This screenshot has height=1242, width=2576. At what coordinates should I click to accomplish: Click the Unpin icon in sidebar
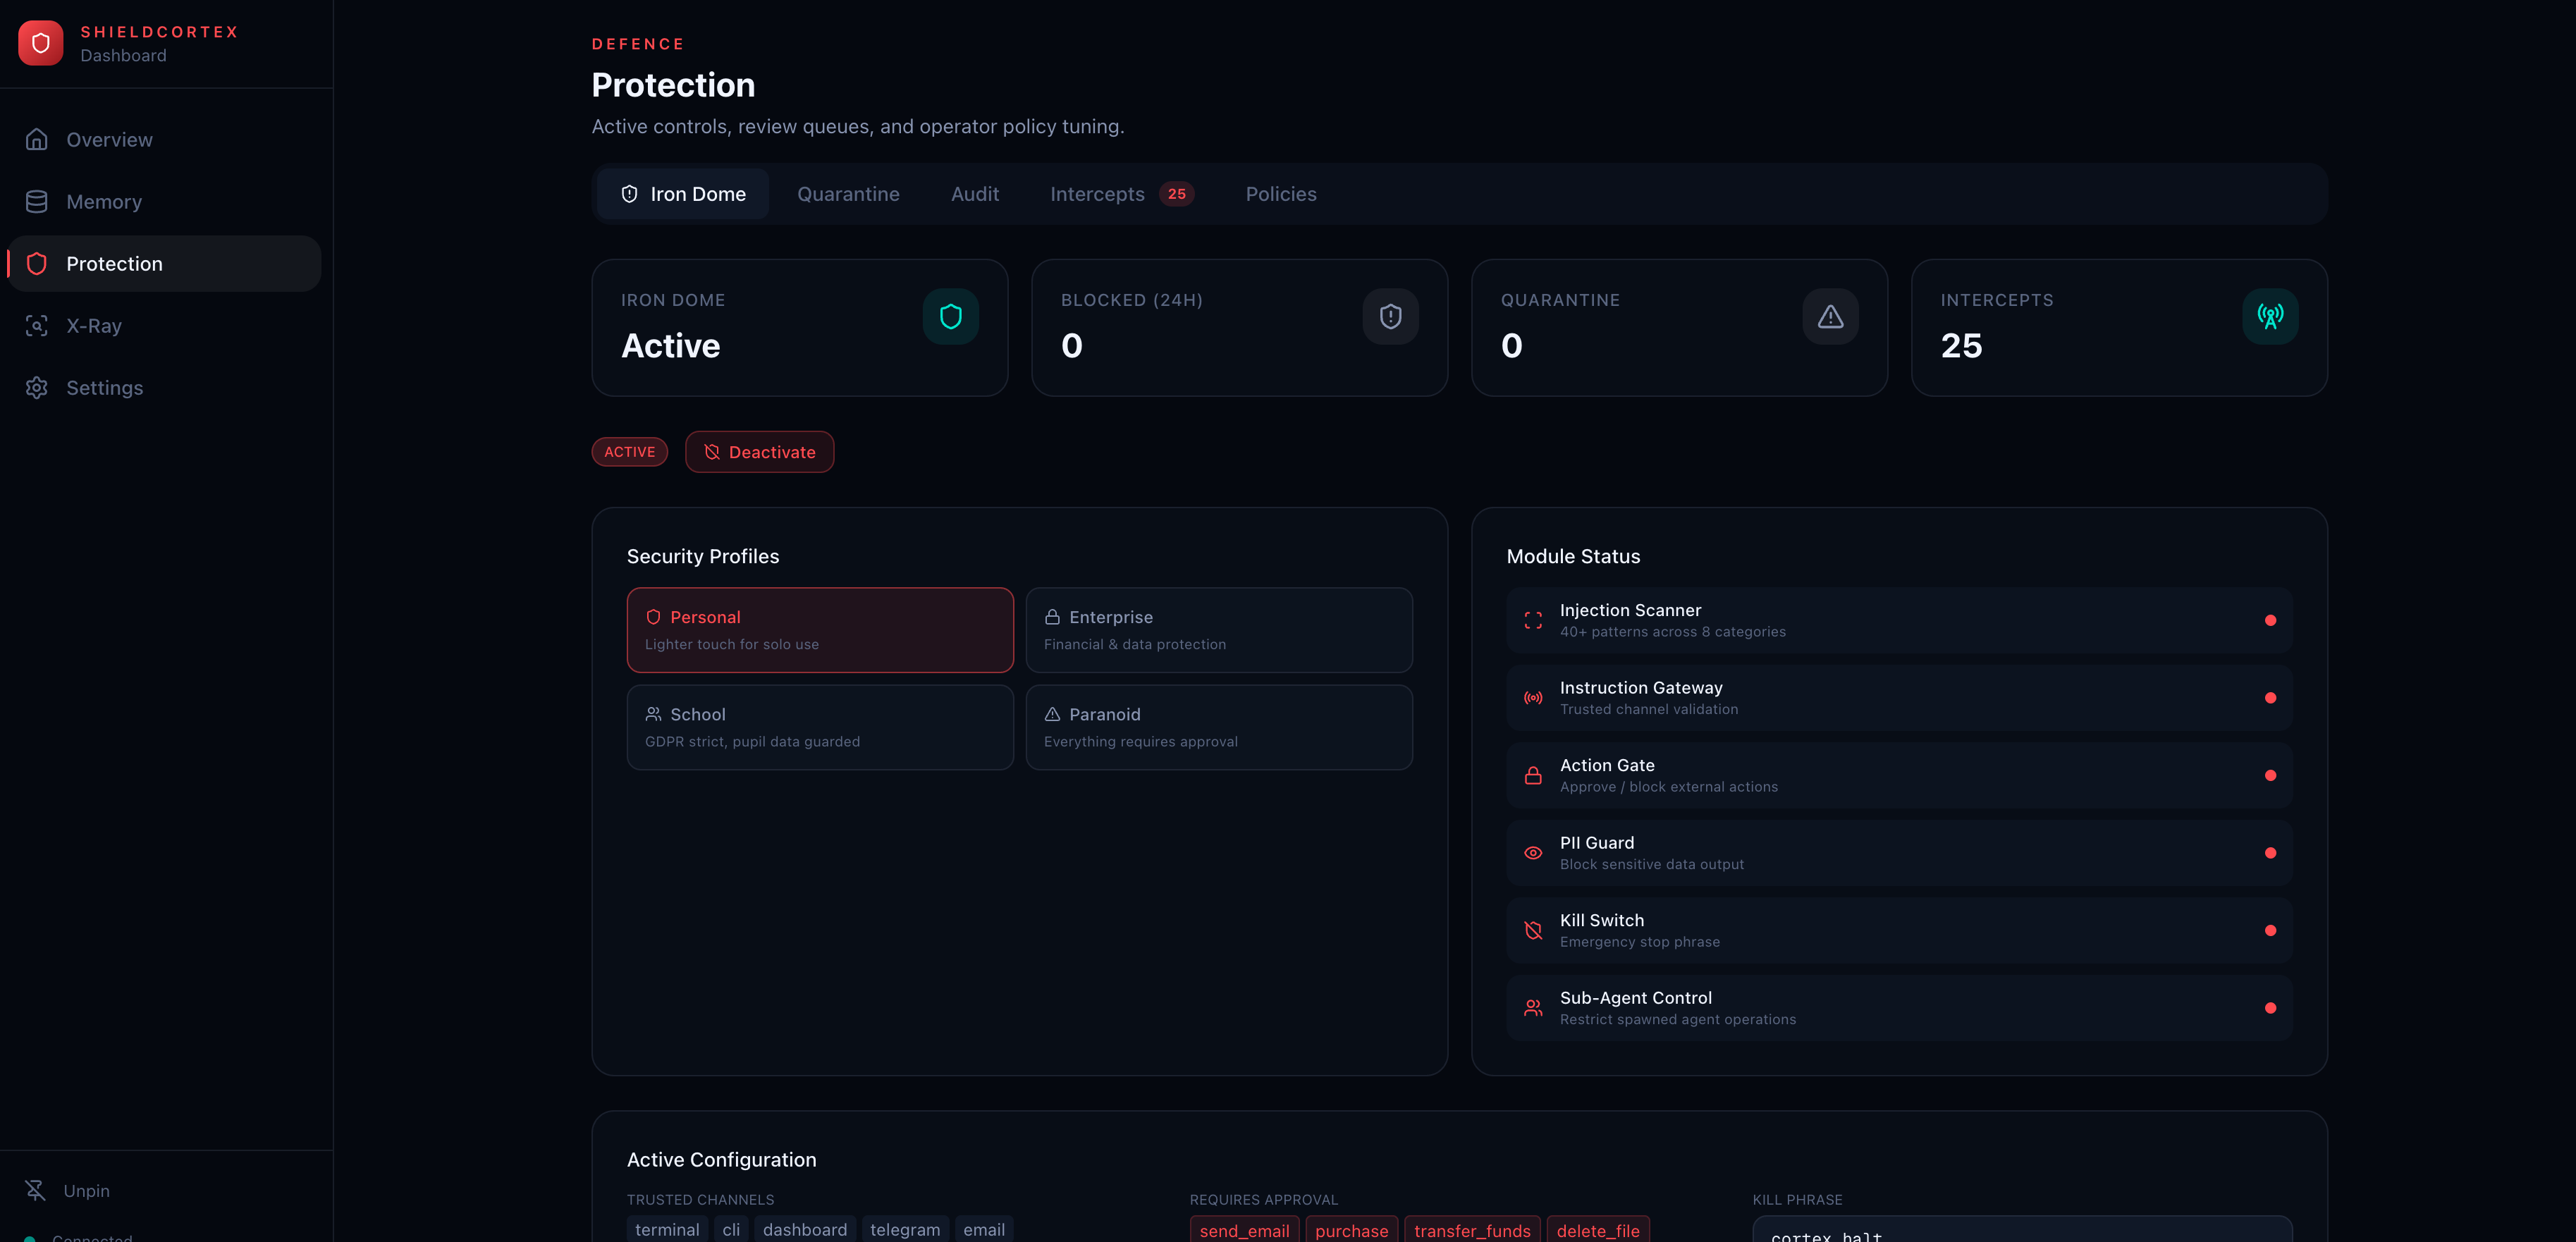pyautogui.click(x=36, y=1190)
